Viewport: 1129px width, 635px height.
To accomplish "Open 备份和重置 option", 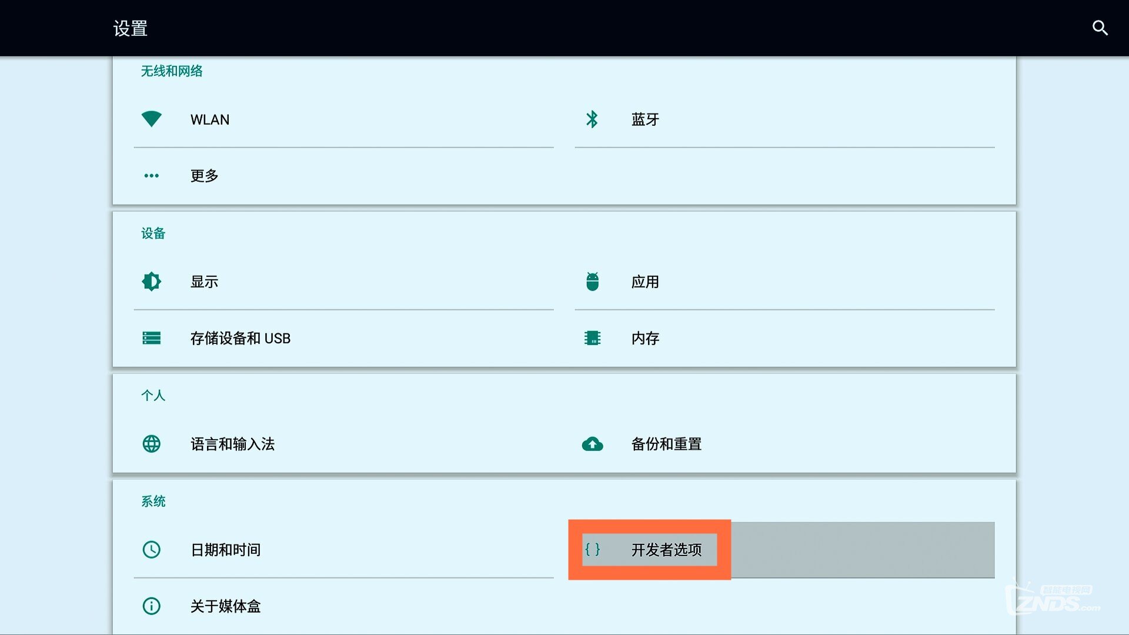I will click(666, 444).
